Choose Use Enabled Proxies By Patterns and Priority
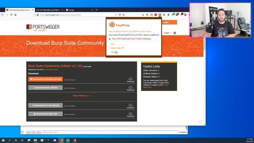This screenshot has width=254, height=143. 130,31
